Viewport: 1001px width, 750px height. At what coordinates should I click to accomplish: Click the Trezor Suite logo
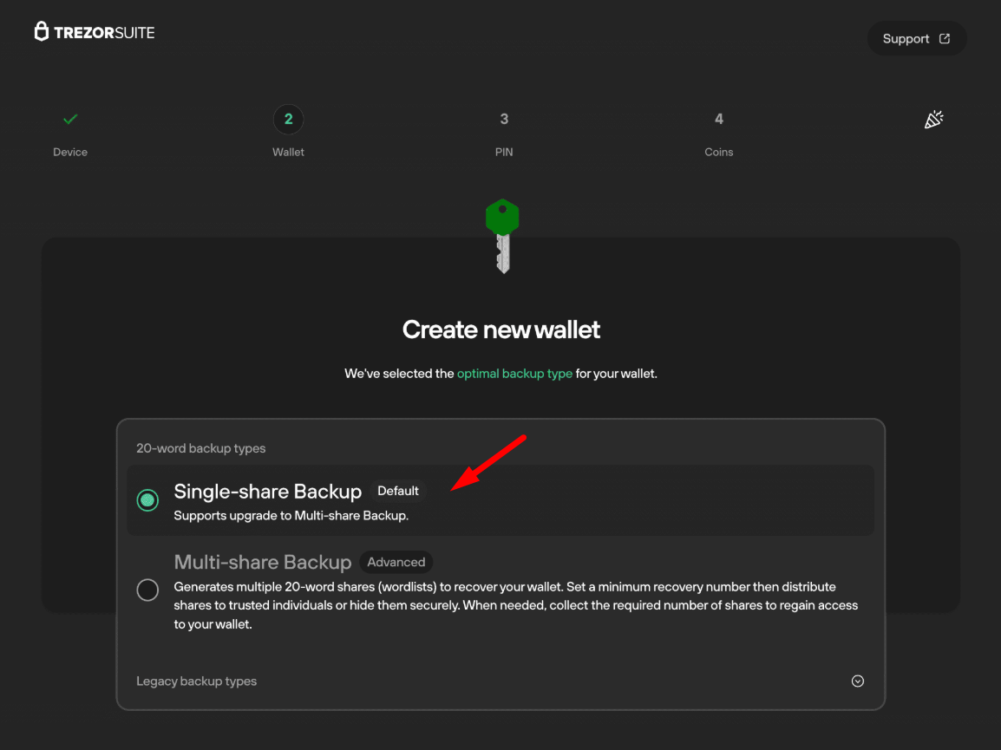(95, 32)
